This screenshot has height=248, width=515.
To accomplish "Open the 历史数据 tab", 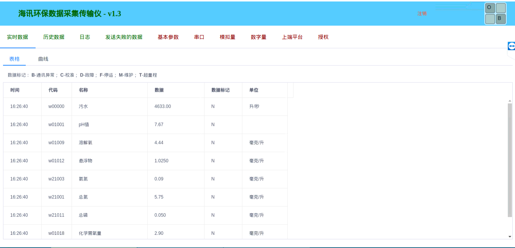I will point(54,37).
